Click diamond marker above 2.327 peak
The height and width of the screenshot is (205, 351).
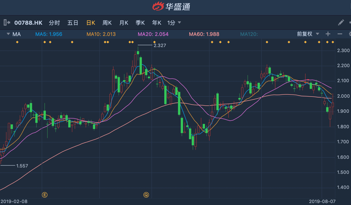coord(154,42)
